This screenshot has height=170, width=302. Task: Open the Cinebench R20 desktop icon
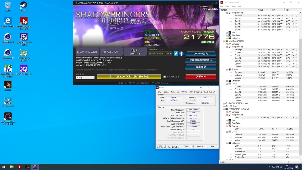8,54
